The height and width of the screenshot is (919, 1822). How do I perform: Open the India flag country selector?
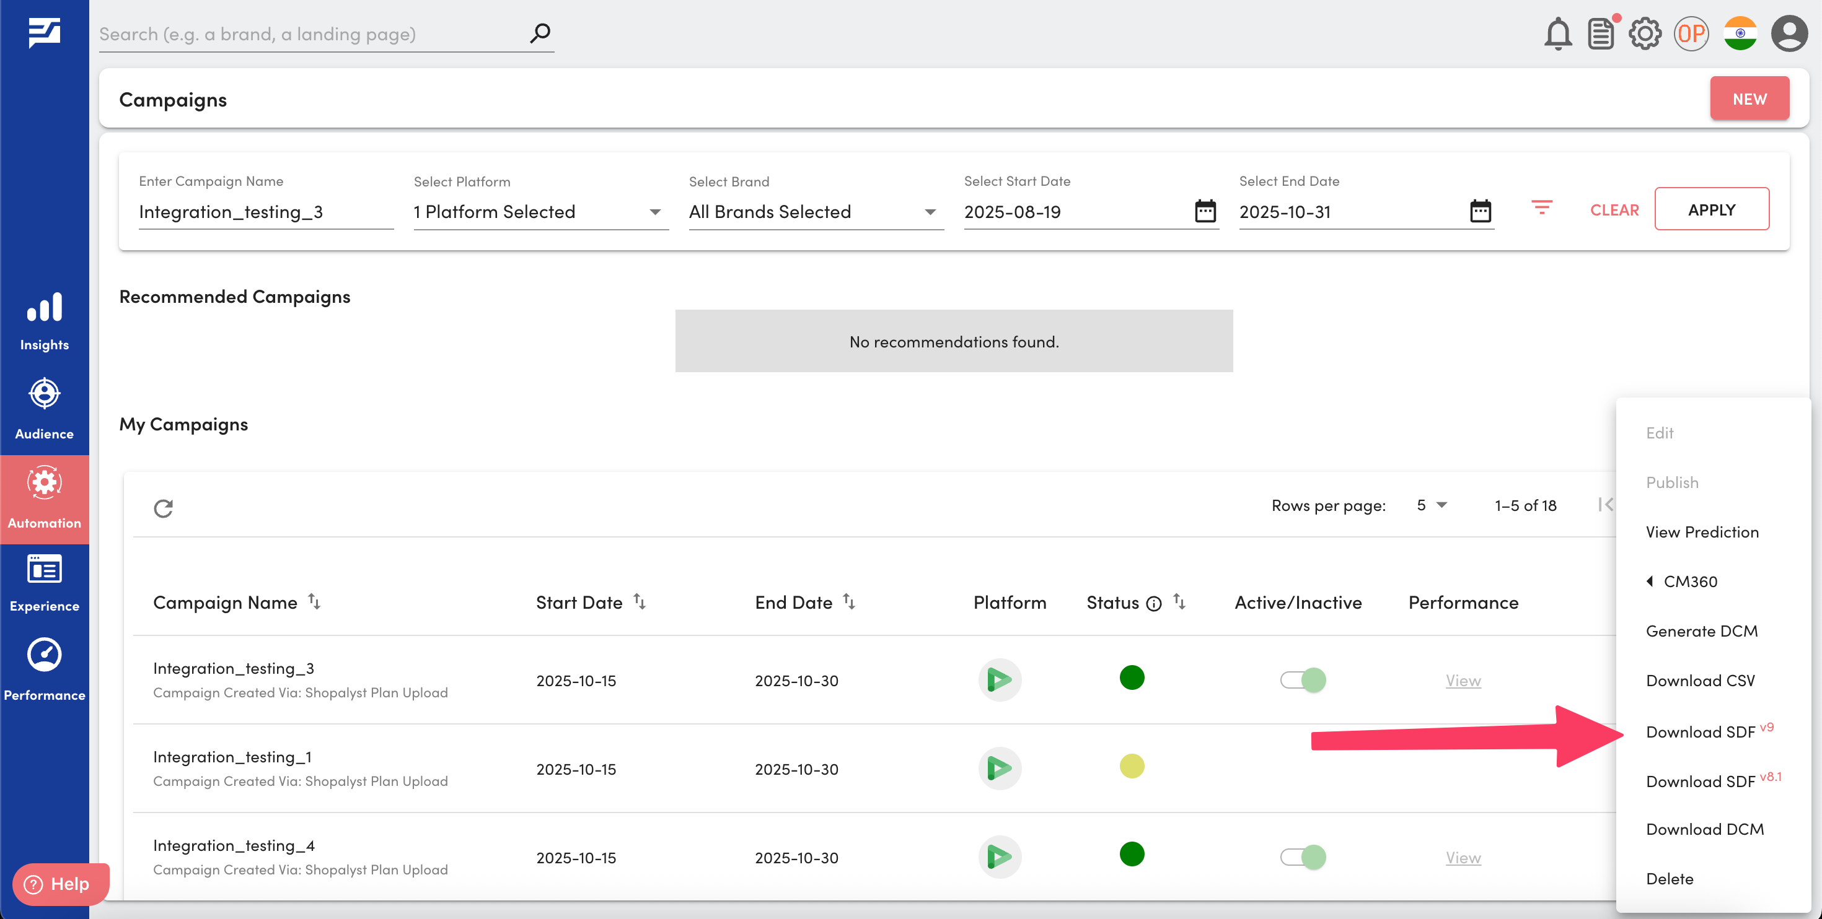coord(1739,33)
